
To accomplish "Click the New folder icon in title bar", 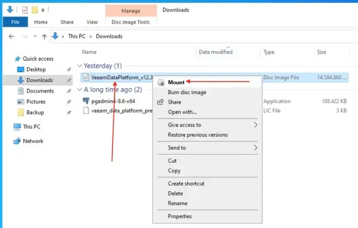I will click(x=35, y=10).
